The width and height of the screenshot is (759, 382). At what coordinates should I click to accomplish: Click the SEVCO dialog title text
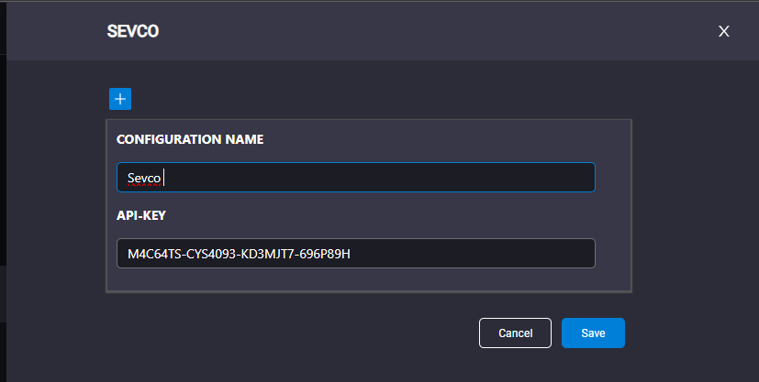click(133, 31)
